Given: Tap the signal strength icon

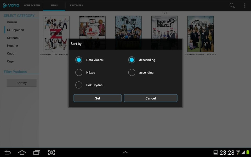Looking at the screenshot, I should click(243, 153).
